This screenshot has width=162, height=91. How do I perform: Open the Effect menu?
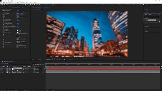[18, 3]
